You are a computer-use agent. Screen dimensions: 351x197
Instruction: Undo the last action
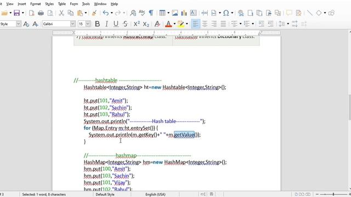click(106, 13)
